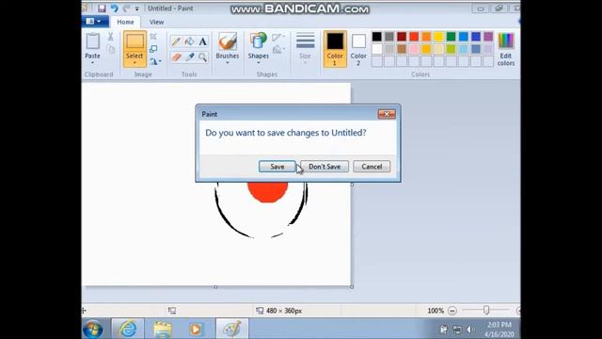602x339 pixels.
Task: Click the zoom slider handle
Action: tap(486, 310)
